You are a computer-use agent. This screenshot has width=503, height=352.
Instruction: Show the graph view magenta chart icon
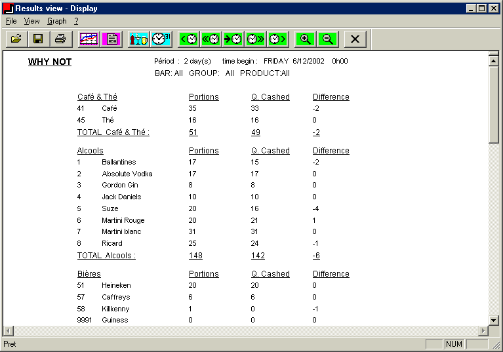click(x=89, y=39)
